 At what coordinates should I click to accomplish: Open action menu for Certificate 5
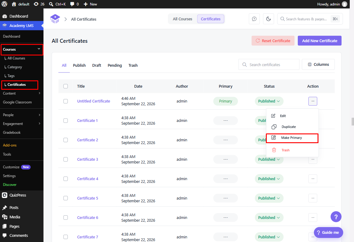(x=313, y=198)
